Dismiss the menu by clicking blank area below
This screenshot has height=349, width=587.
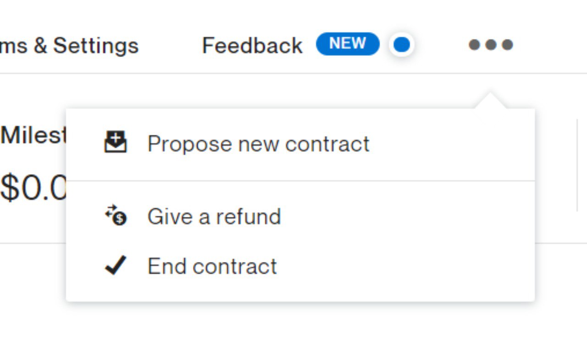[x=293, y=326]
